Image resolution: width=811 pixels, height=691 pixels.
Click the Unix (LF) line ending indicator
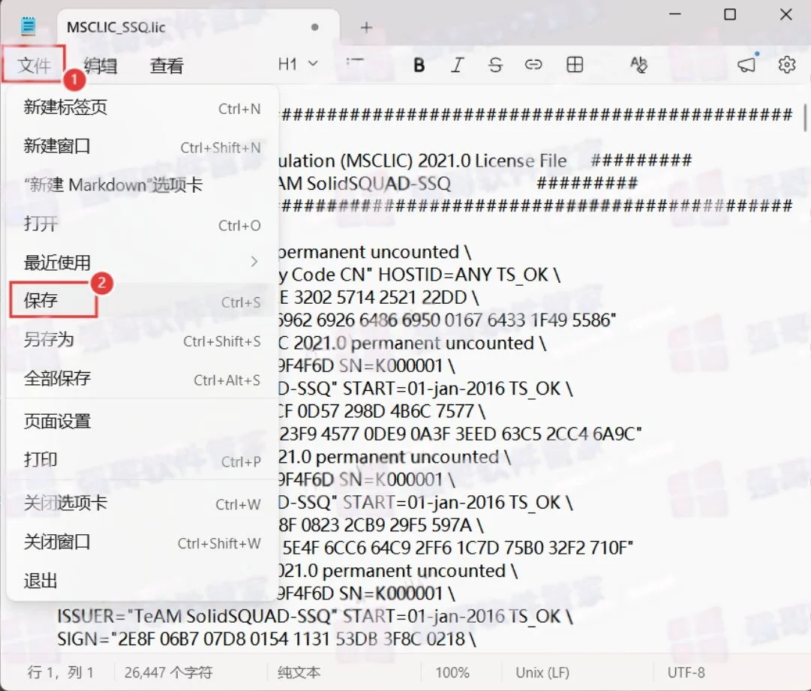(542, 672)
